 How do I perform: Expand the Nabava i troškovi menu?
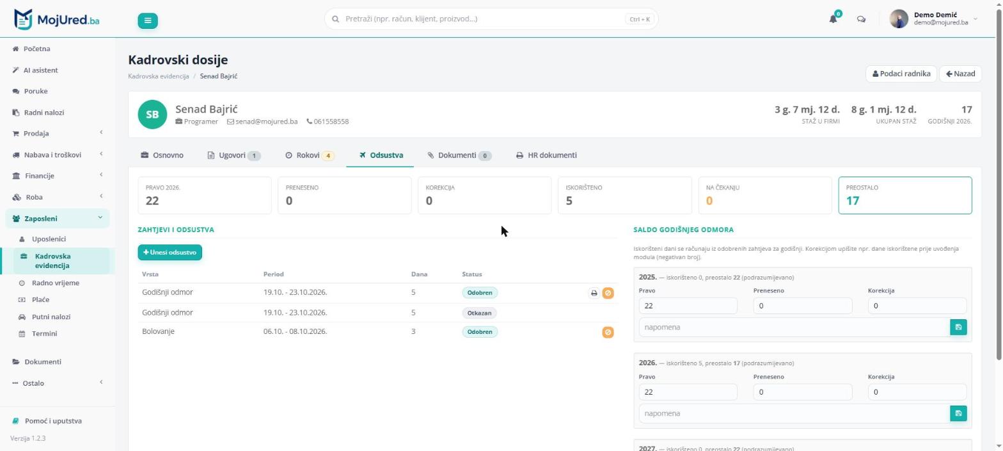pos(58,155)
